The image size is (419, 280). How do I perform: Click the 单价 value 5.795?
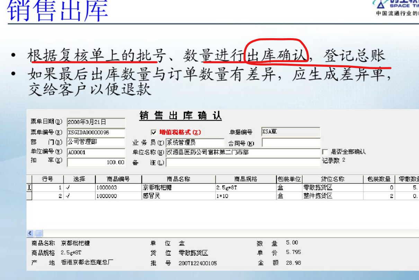(294, 252)
